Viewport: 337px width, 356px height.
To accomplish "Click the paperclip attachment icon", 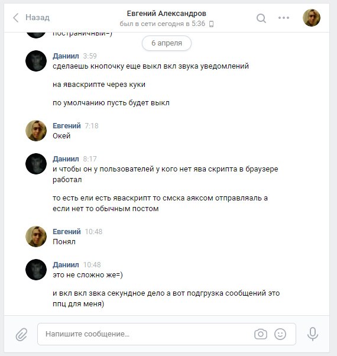I will (x=21, y=334).
